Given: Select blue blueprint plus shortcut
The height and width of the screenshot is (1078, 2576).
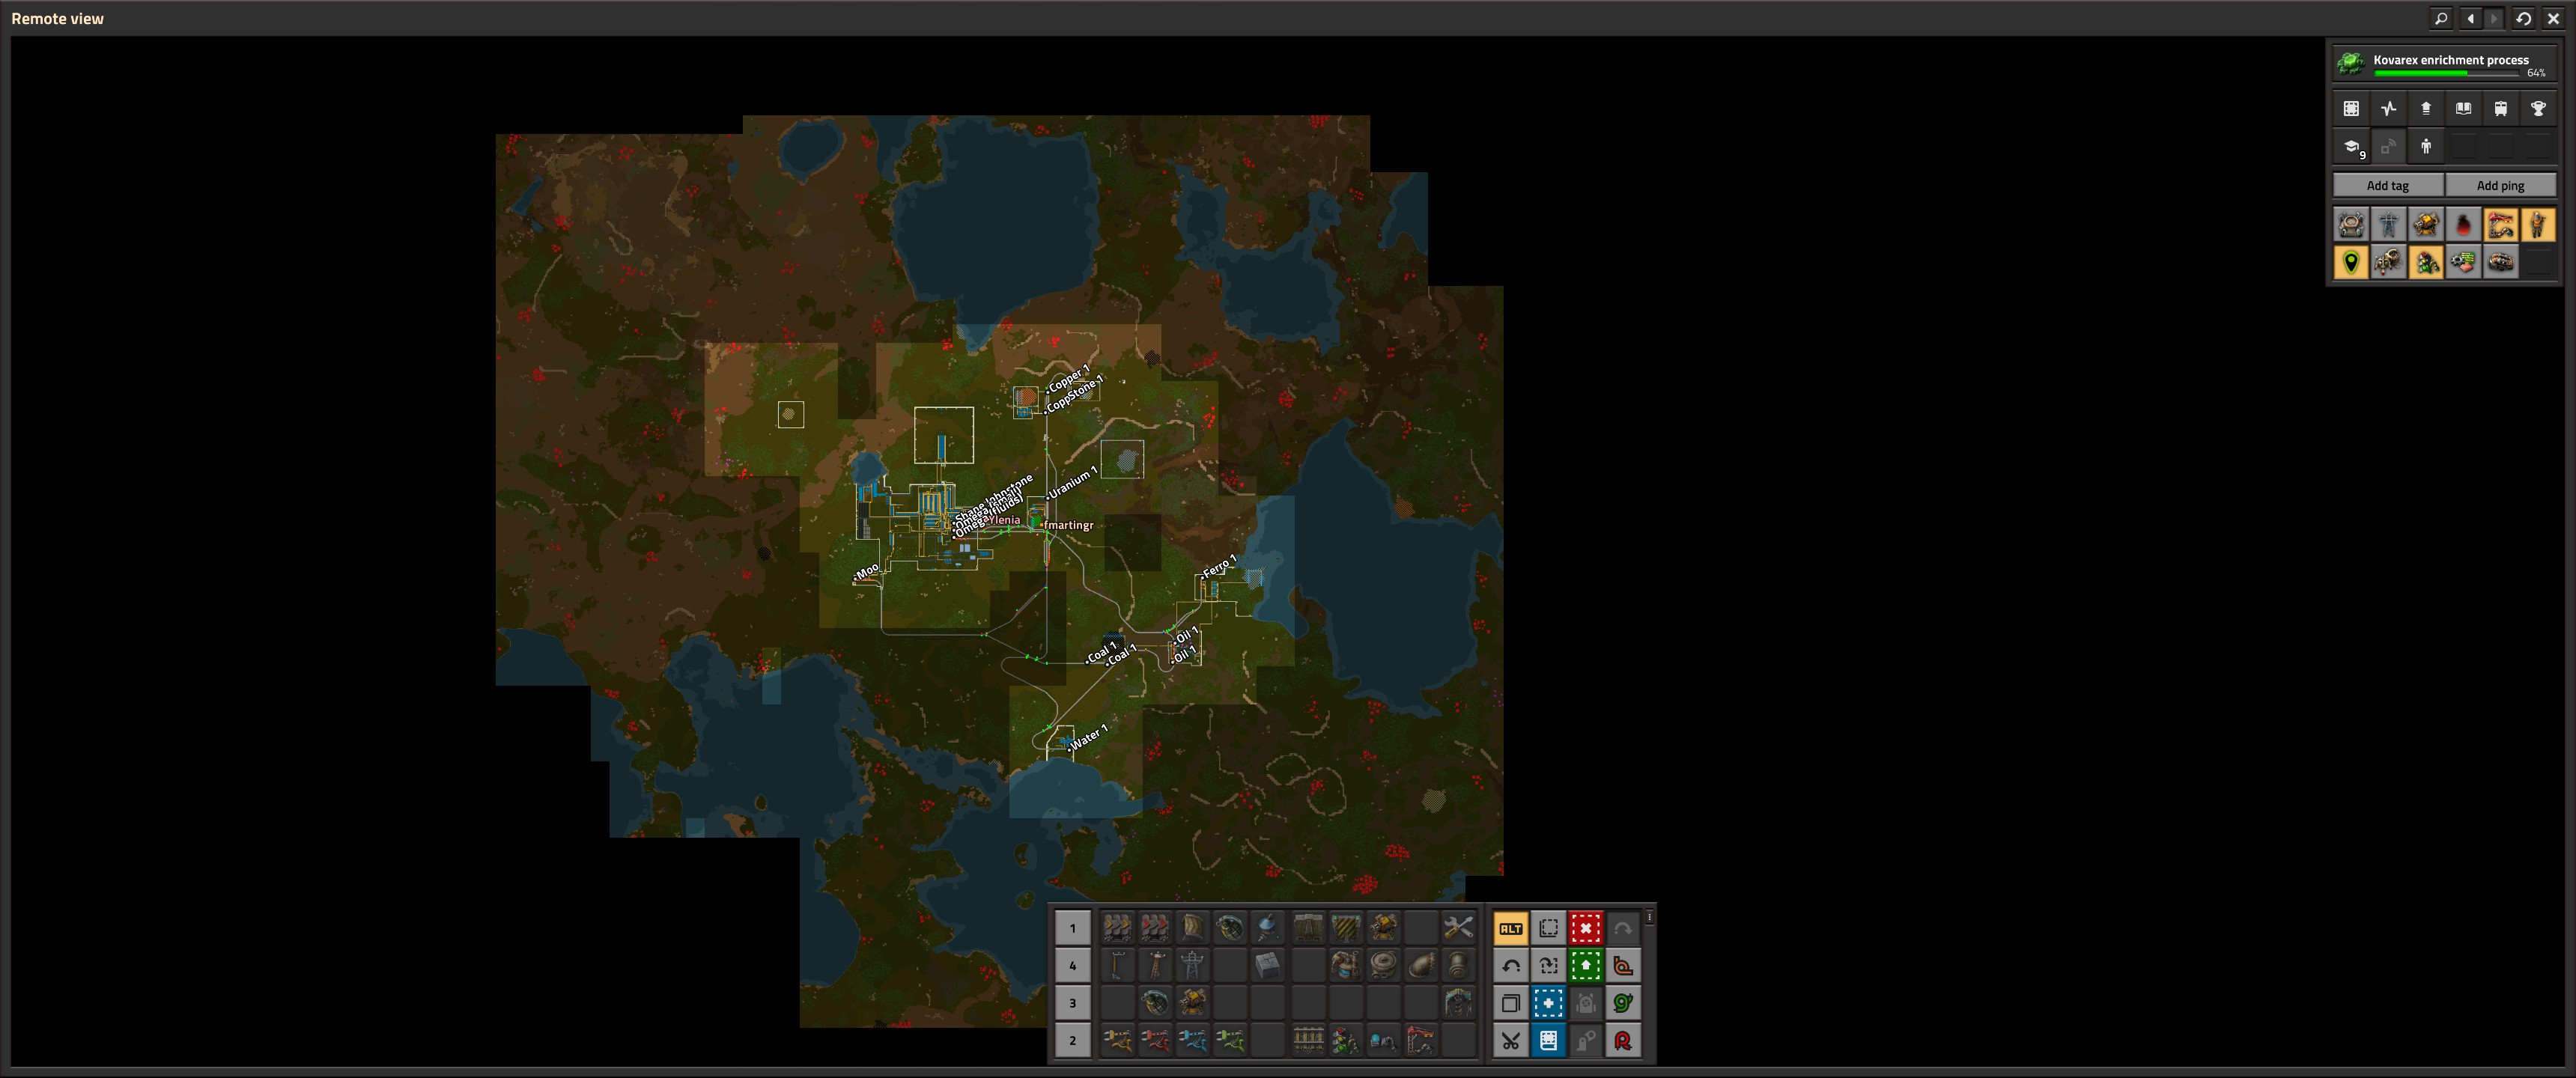Looking at the screenshot, I should [x=1548, y=1003].
